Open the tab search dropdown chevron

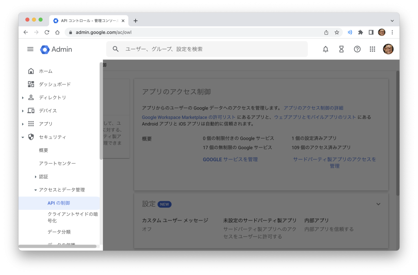click(x=392, y=21)
